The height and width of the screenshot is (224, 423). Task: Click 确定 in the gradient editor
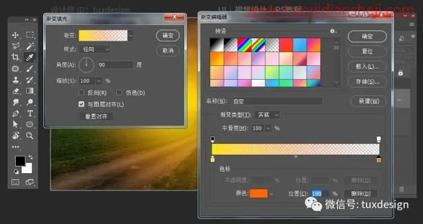point(367,37)
